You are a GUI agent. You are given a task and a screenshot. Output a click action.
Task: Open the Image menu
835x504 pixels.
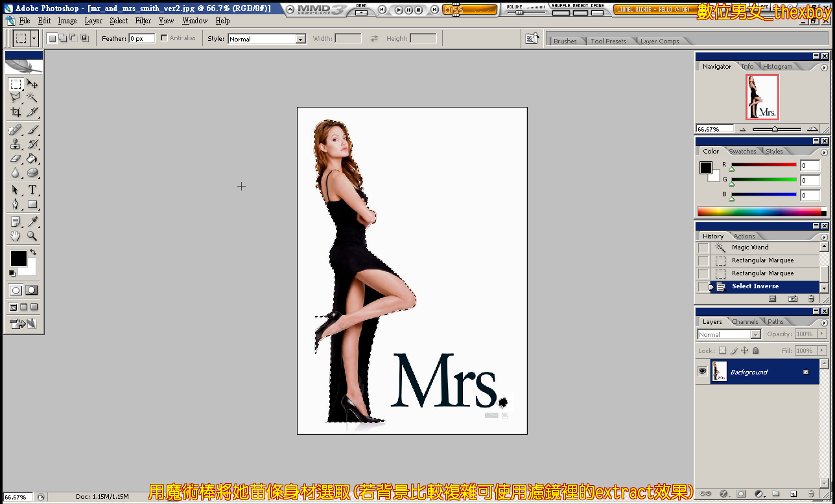point(67,21)
